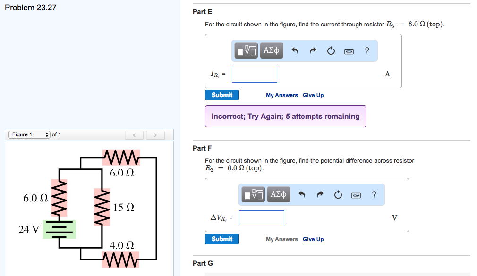The width and height of the screenshot is (477, 276).
Task: Open the Figure 1 selector dropdown
Action: 29,134
